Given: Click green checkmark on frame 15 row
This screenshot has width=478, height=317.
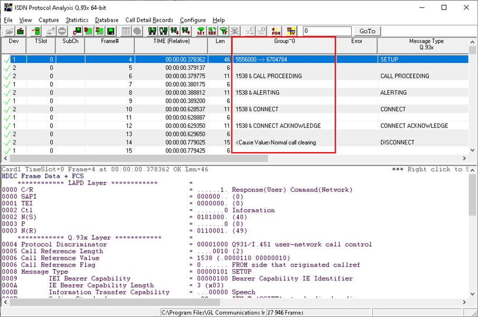Looking at the screenshot, I should point(7,151).
